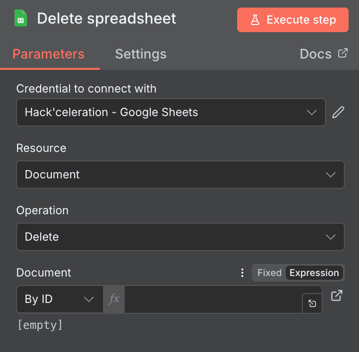This screenshot has width=359, height=352.
Task: Click the Delete spreadsheet node title
Action: pyautogui.click(x=106, y=18)
